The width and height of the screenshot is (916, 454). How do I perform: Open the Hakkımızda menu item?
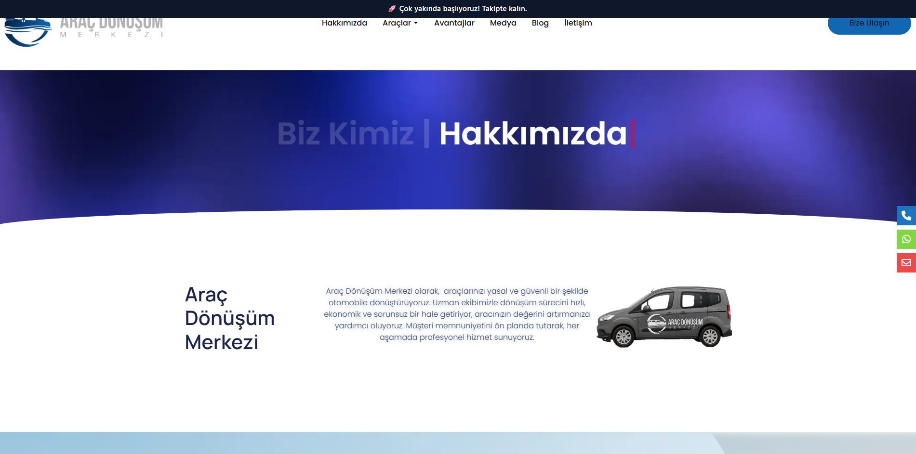(x=344, y=23)
